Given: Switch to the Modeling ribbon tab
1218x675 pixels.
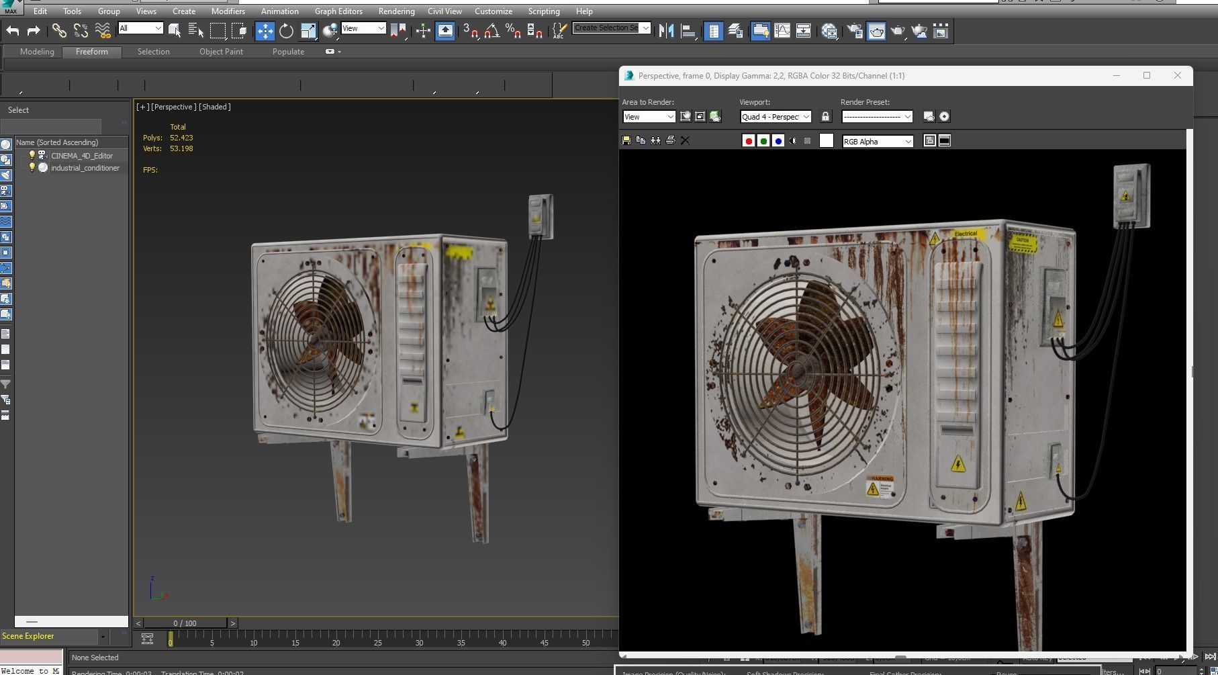Looking at the screenshot, I should click(37, 52).
